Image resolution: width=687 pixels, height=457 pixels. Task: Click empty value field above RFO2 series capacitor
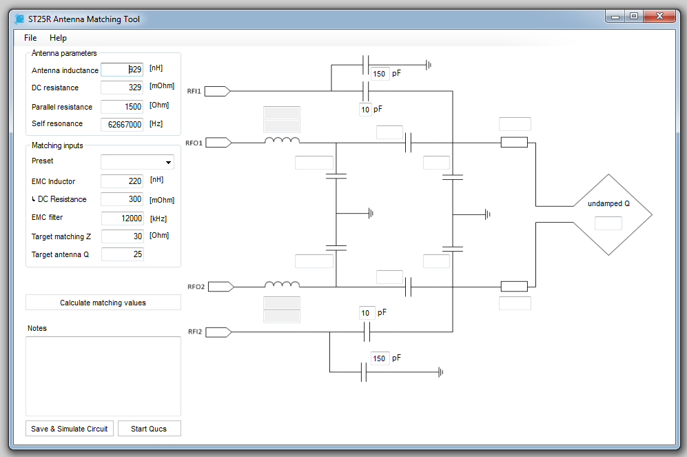click(389, 277)
